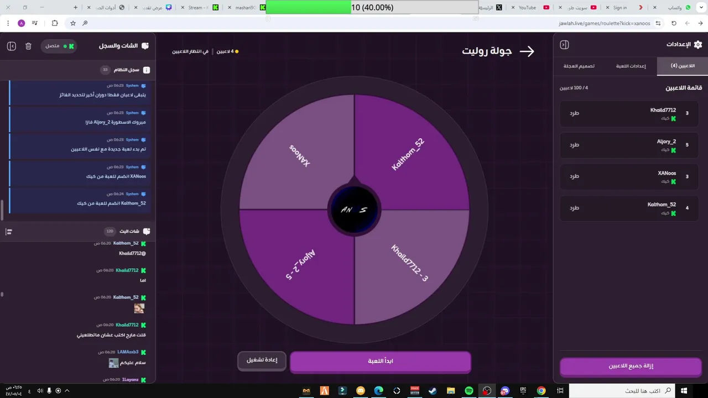Kick player XANoos with طرد
Image resolution: width=708 pixels, height=398 pixels.
click(x=574, y=176)
